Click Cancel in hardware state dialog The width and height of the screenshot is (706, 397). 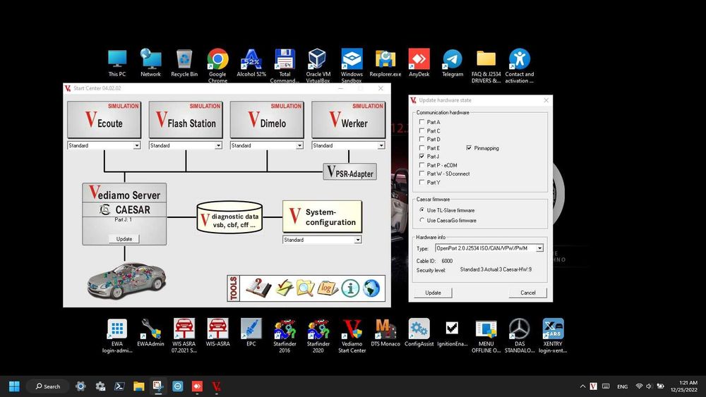pyautogui.click(x=527, y=293)
